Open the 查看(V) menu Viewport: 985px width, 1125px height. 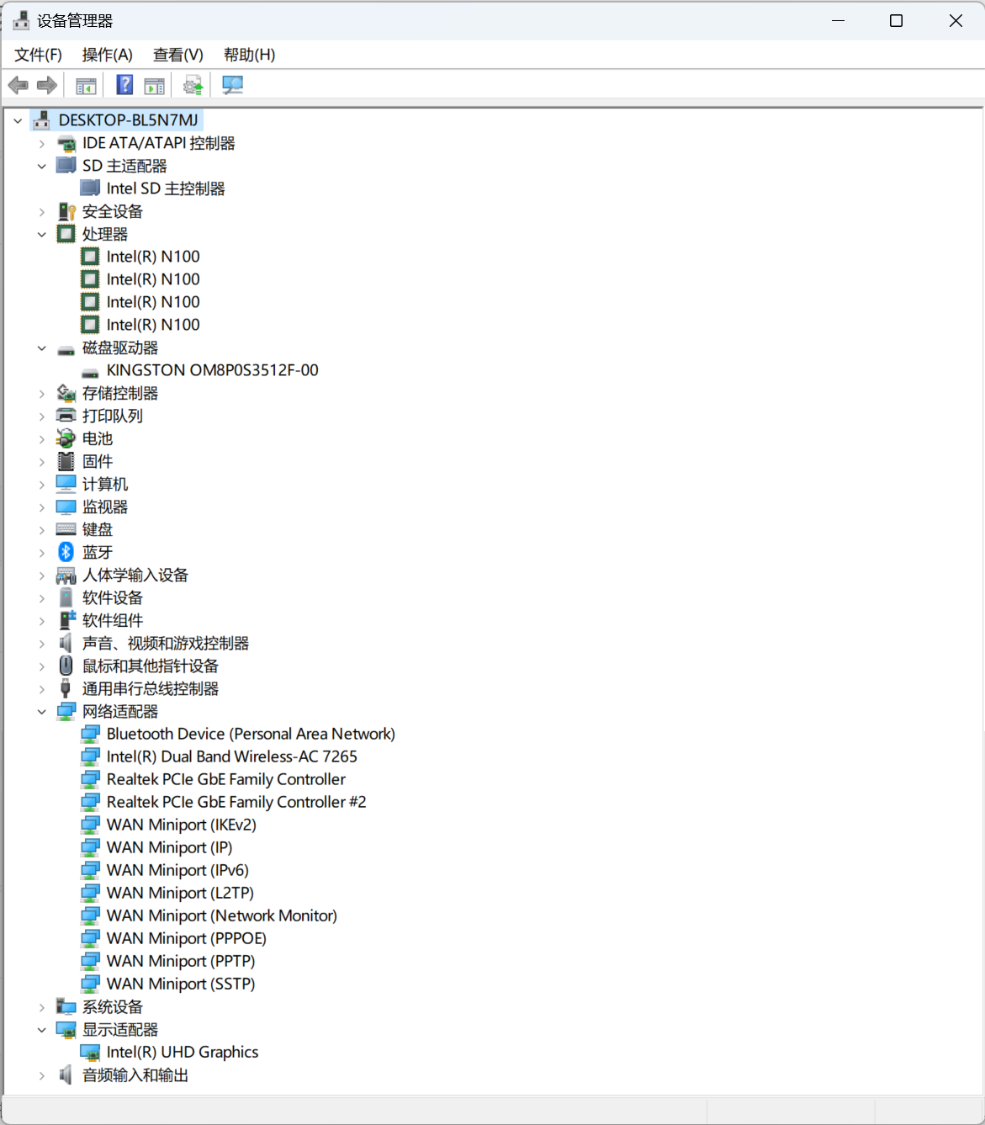click(x=177, y=55)
